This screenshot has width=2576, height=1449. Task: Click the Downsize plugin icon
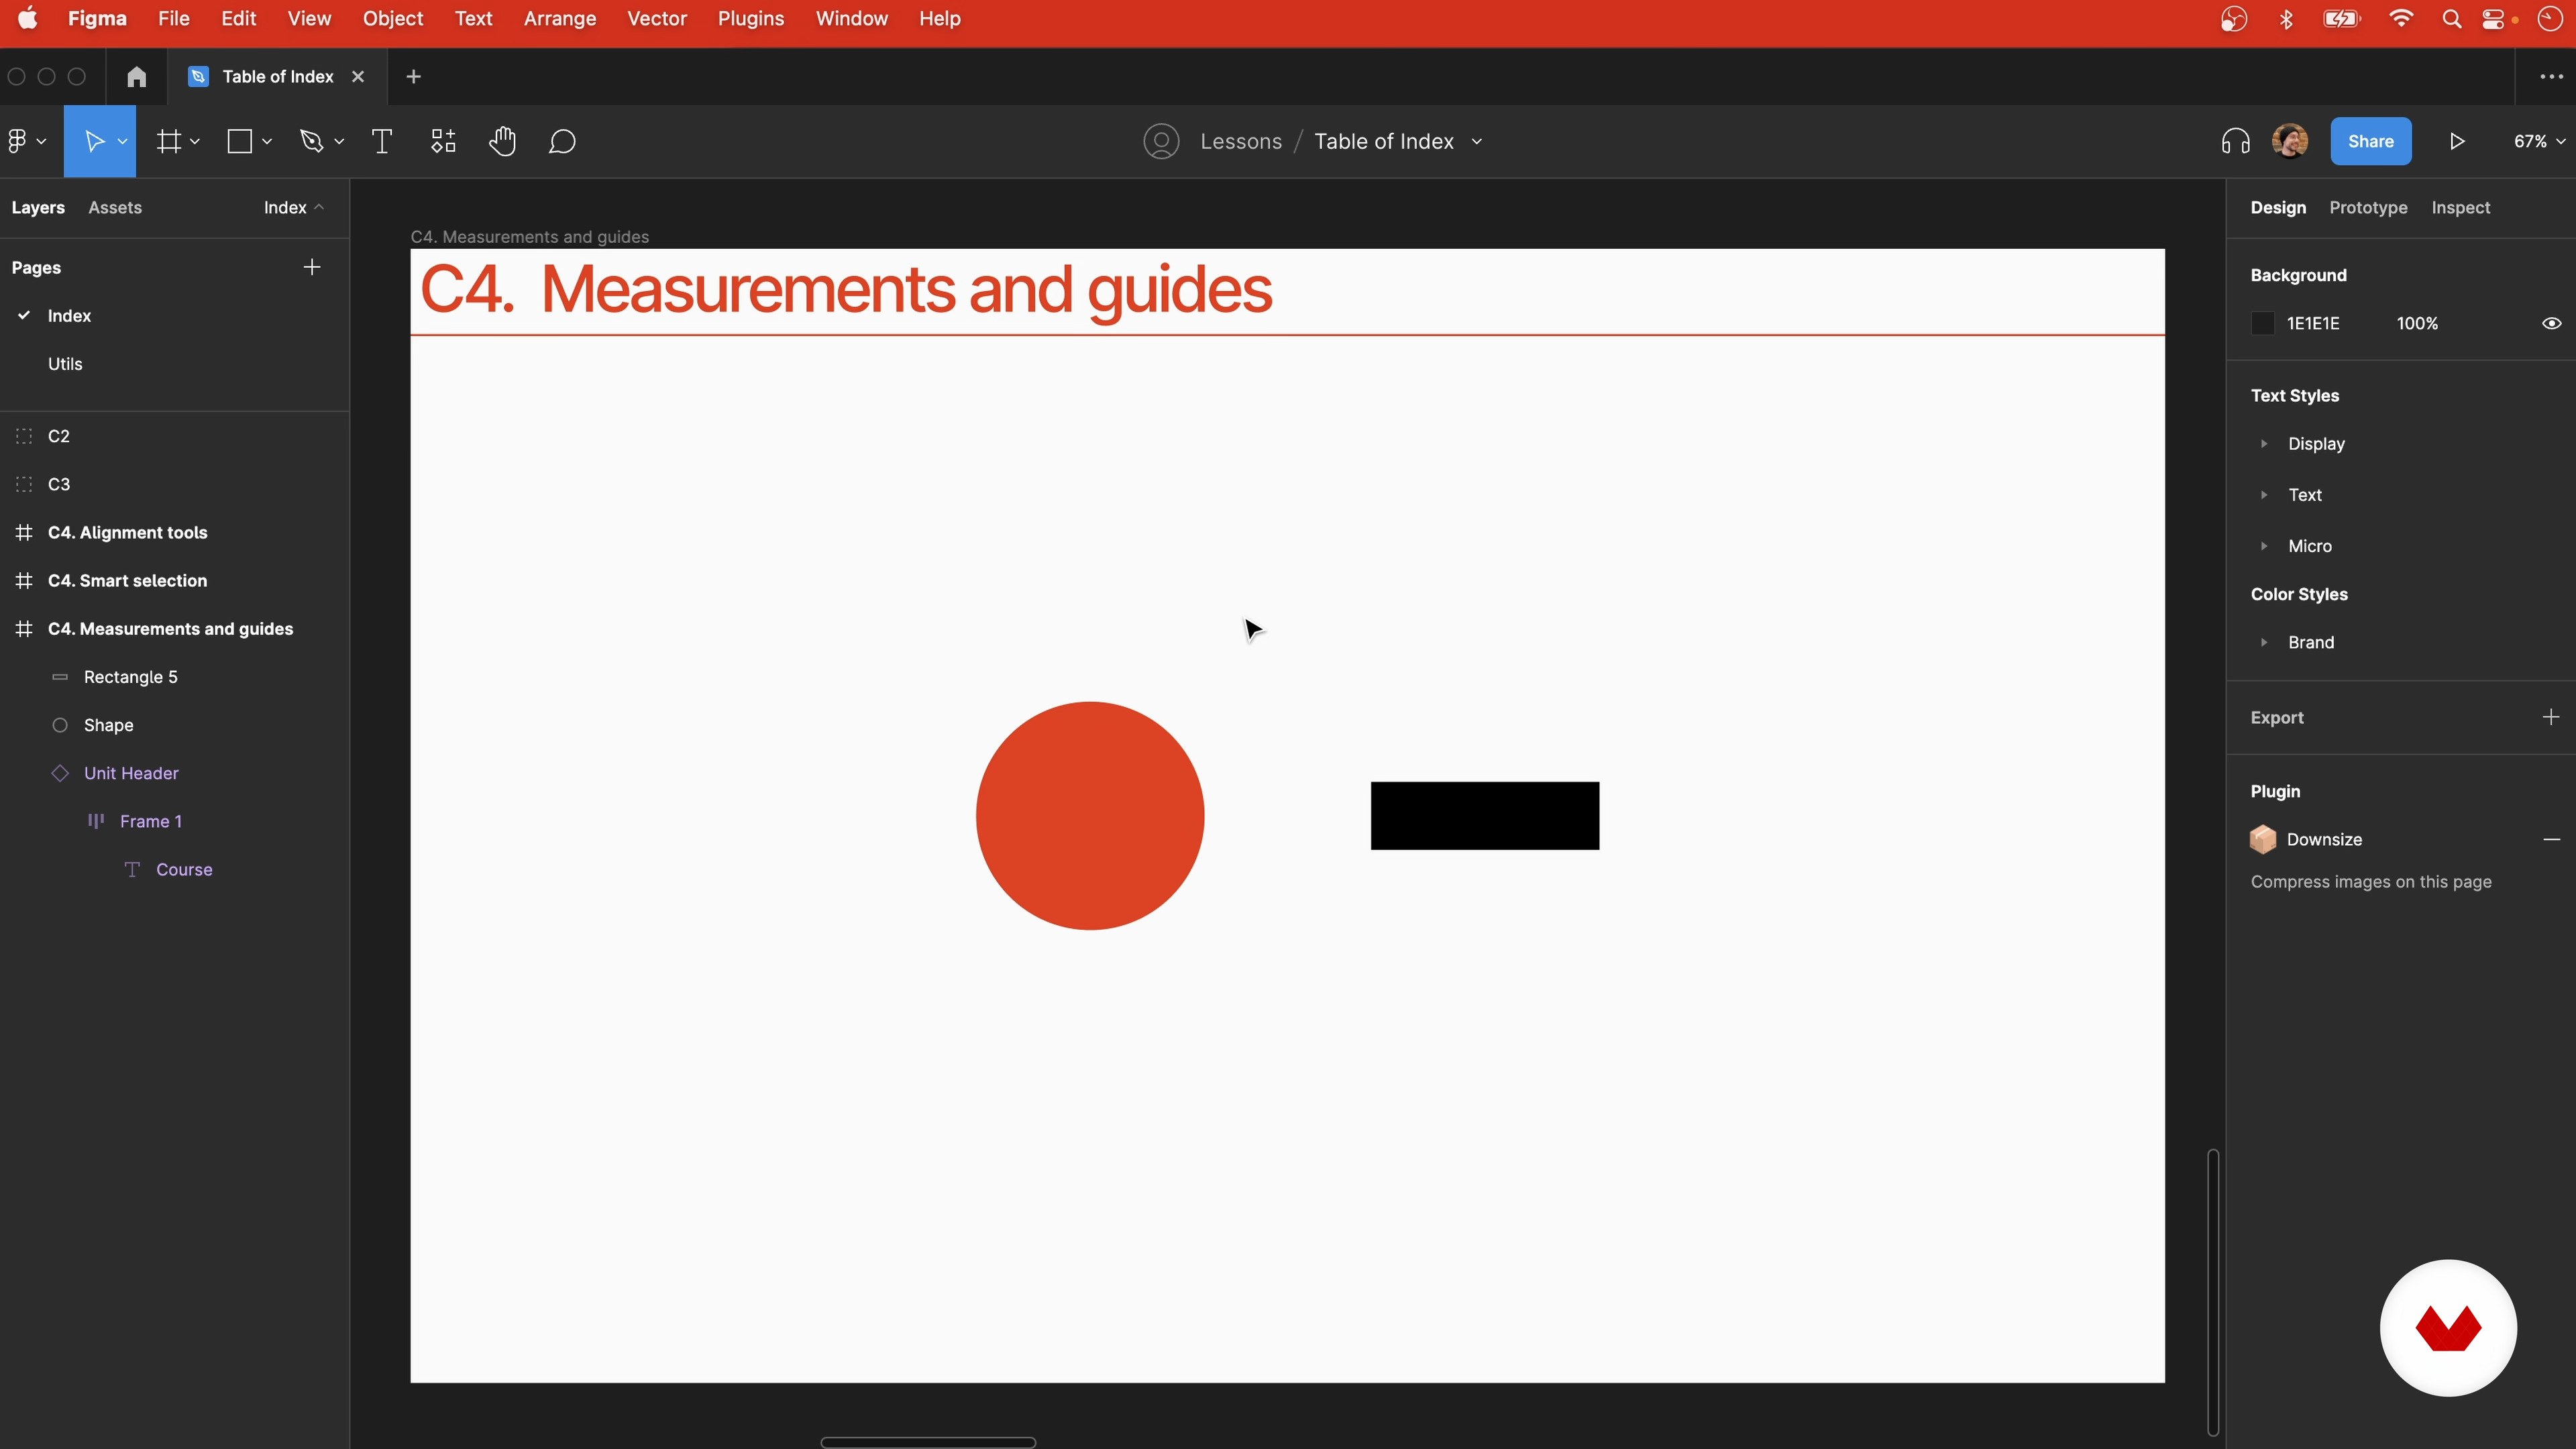tap(2263, 839)
